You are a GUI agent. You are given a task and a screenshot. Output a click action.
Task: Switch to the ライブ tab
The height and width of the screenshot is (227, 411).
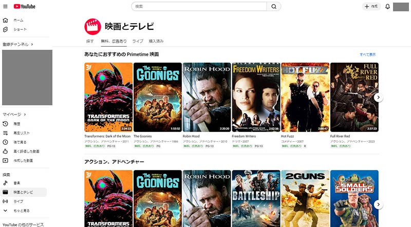point(138,41)
